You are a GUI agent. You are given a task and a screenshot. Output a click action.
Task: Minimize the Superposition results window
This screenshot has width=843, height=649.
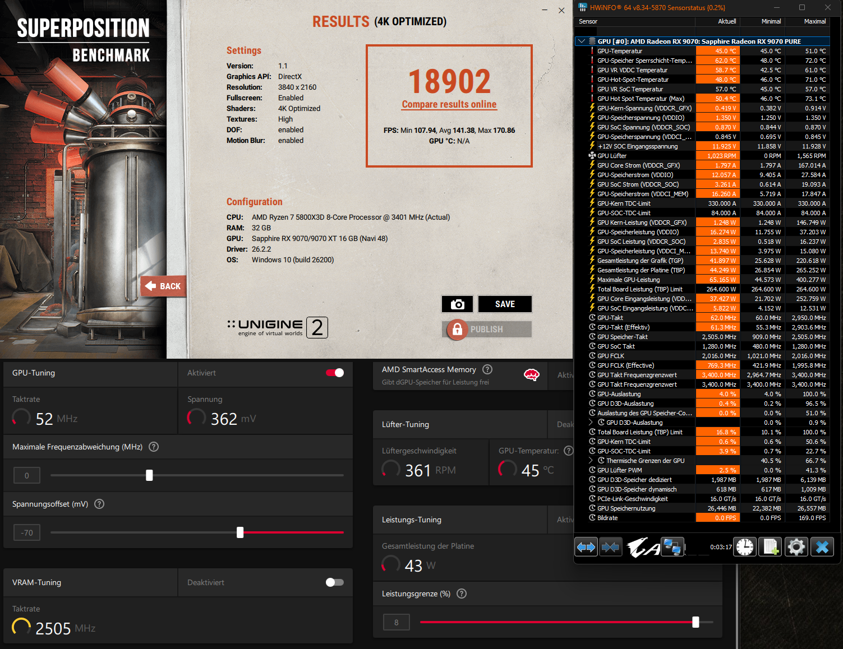coord(545,10)
